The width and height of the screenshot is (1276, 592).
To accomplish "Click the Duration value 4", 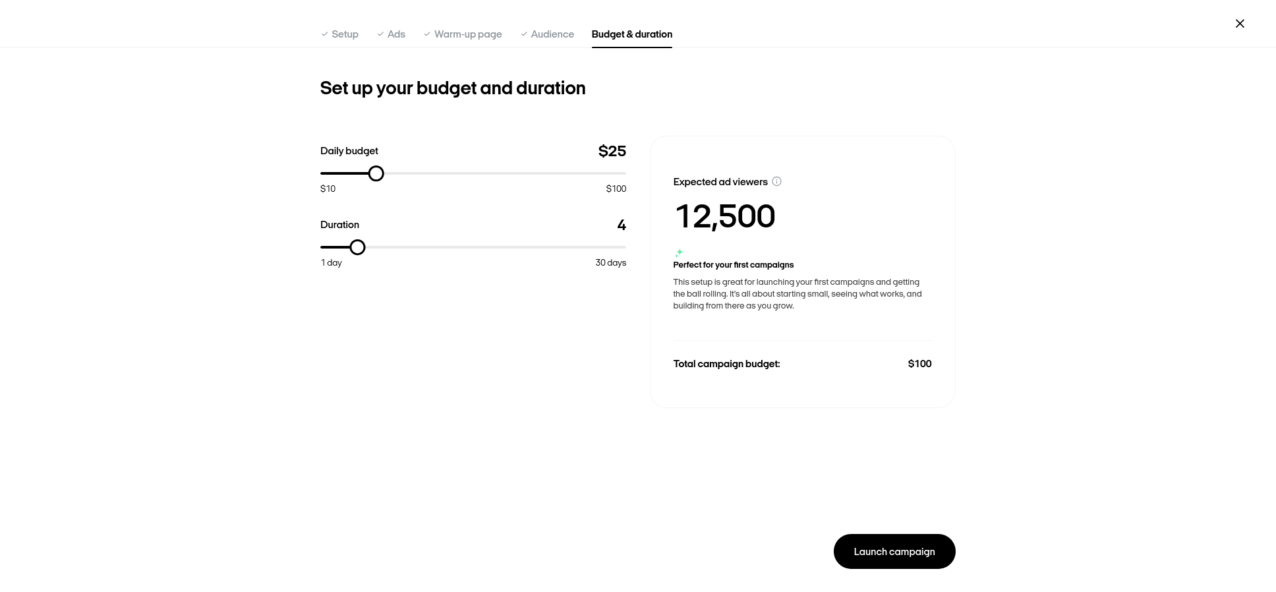I will (x=622, y=225).
